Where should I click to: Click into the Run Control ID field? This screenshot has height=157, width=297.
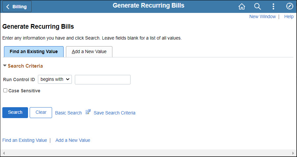point(103,79)
